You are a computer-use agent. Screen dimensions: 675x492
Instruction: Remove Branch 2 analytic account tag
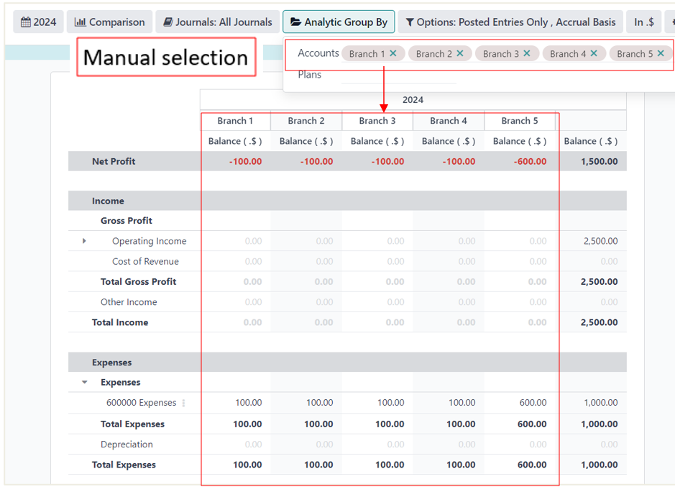click(x=460, y=53)
